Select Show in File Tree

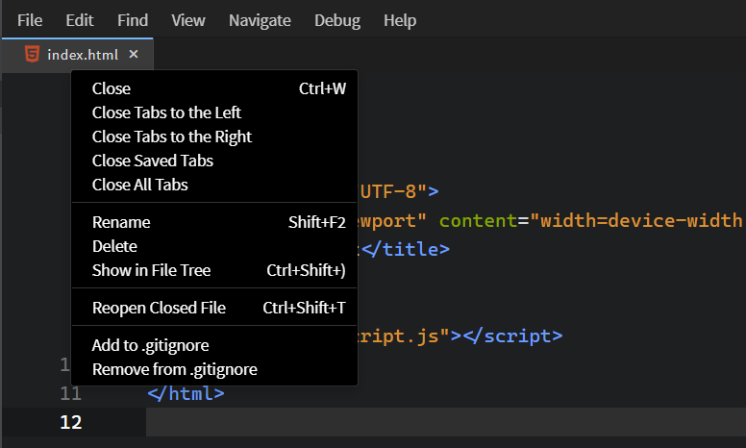coord(214,270)
